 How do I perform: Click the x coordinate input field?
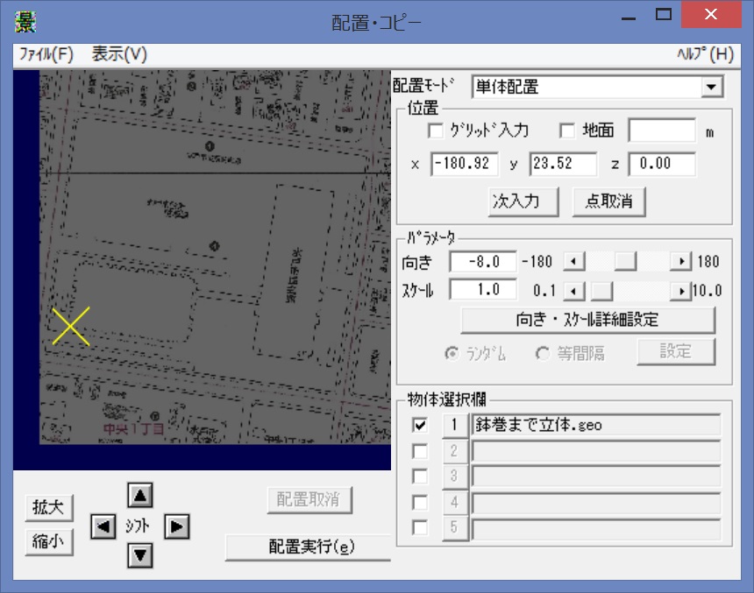tap(464, 164)
